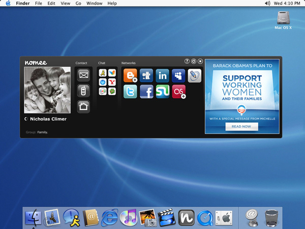The height and width of the screenshot is (229, 305).
Task: Open the Apple menu
Action: point(8,3)
